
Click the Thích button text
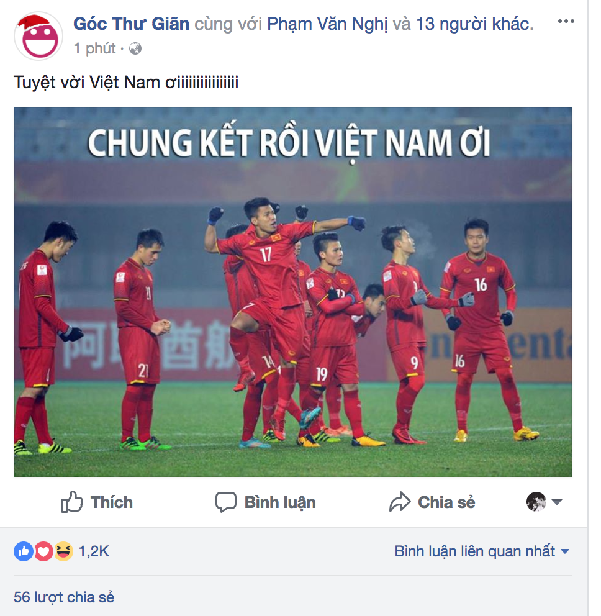tap(112, 502)
